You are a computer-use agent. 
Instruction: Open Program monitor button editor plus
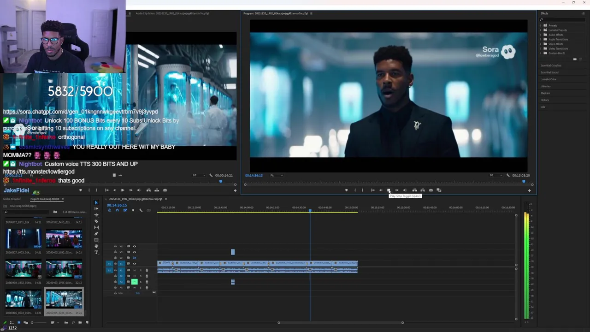click(529, 190)
